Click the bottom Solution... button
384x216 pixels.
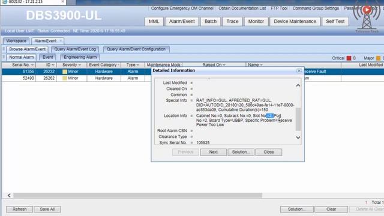[x=296, y=209]
